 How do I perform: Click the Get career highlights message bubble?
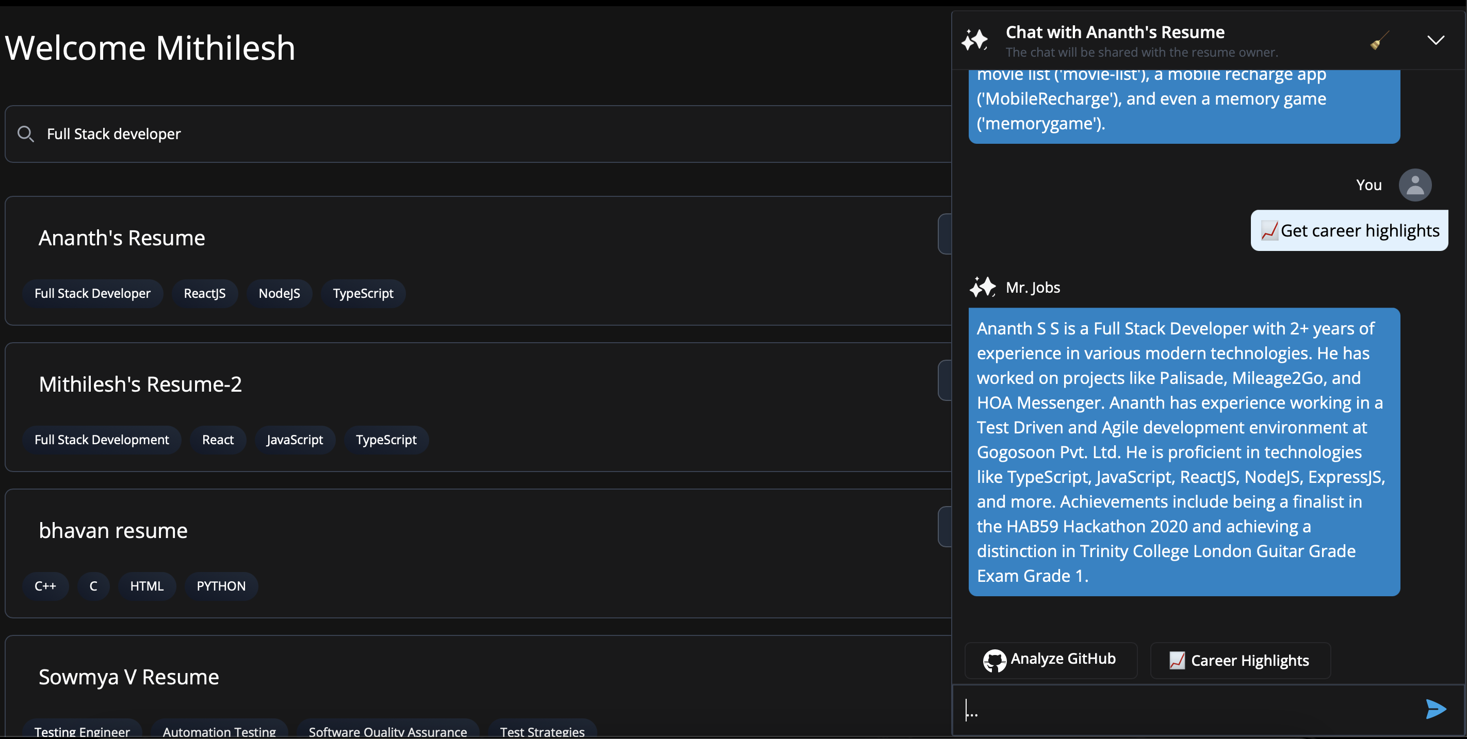point(1348,231)
